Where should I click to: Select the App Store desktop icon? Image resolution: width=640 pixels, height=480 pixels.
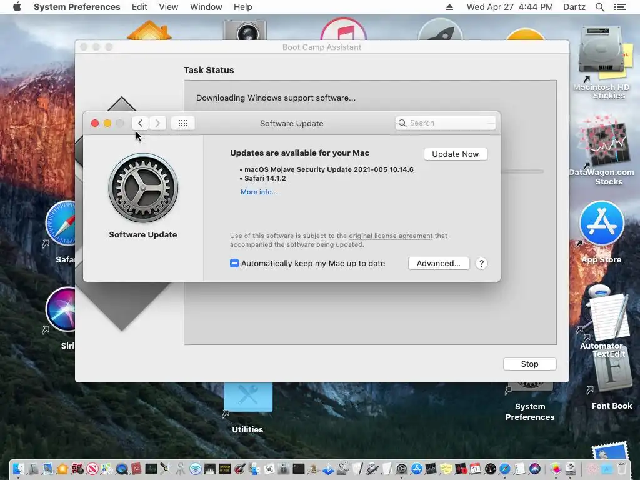(602, 223)
